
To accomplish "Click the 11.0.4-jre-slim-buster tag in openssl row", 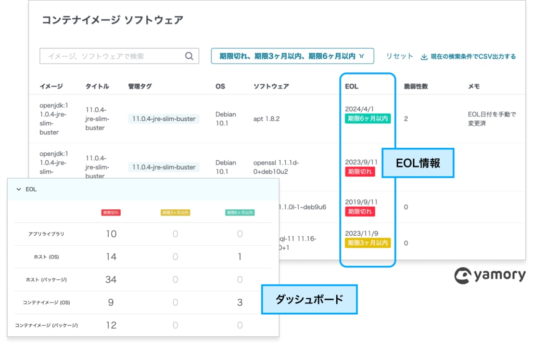I will tap(163, 167).
